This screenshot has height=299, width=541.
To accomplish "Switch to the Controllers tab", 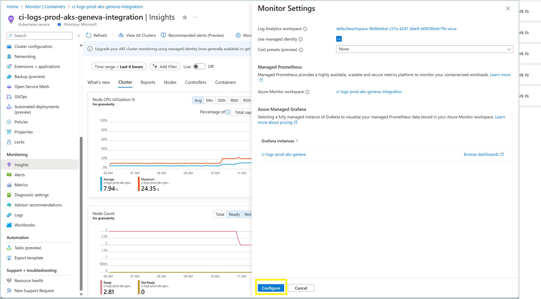I will pos(196,82).
